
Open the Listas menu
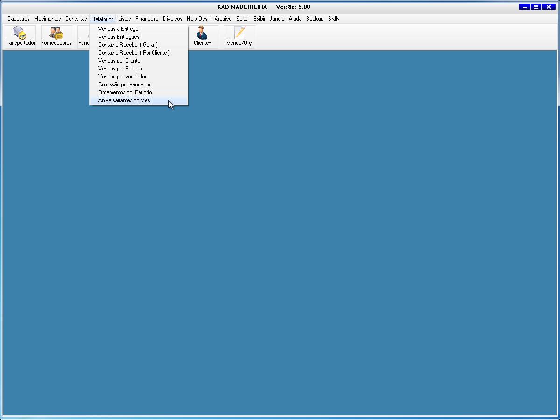coord(125,19)
